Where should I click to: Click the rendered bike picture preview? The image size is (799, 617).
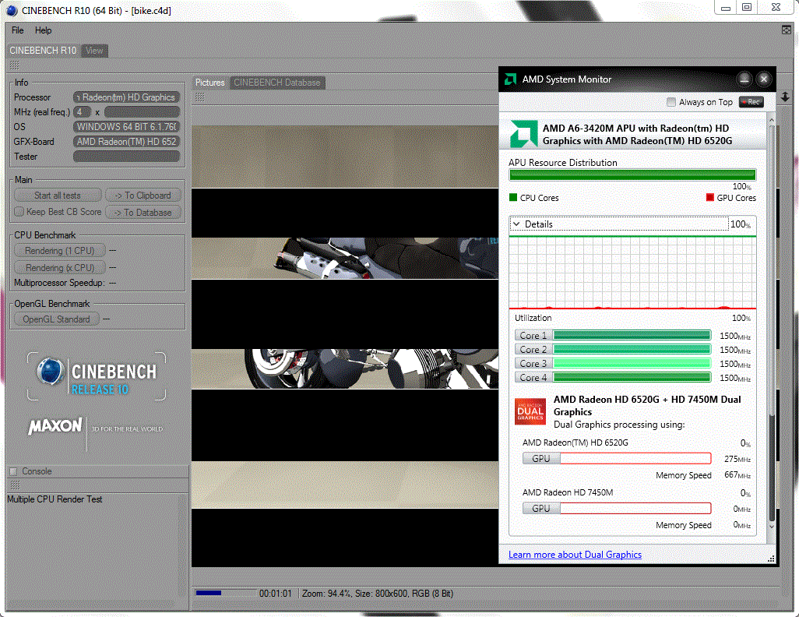click(345, 346)
